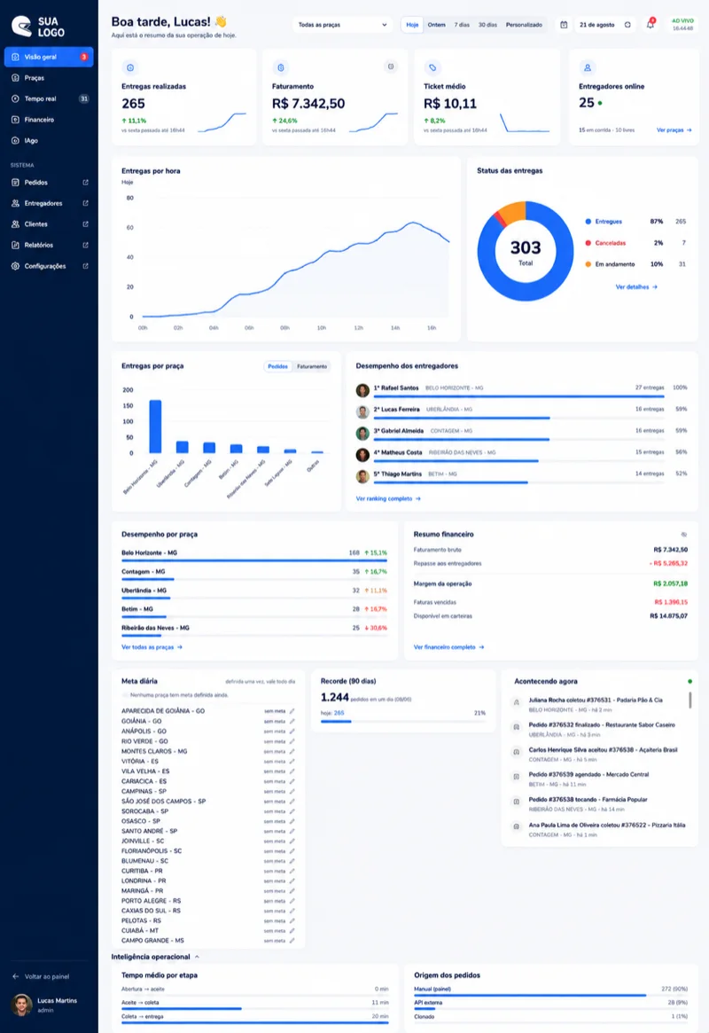Open external link icon beside Configurações

[86, 266]
